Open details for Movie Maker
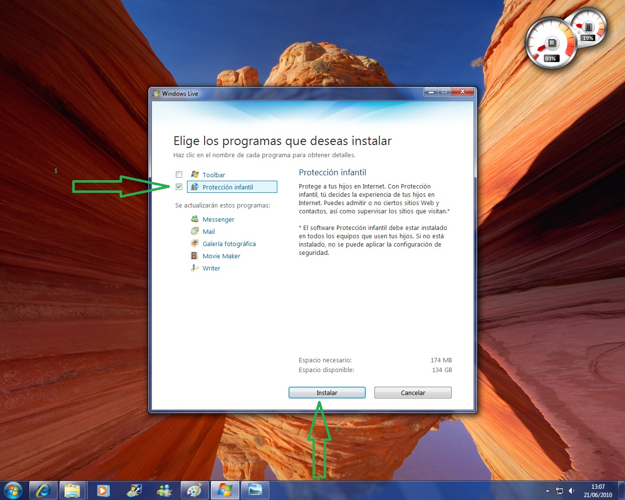Viewport: 625px width, 500px height. click(221, 256)
